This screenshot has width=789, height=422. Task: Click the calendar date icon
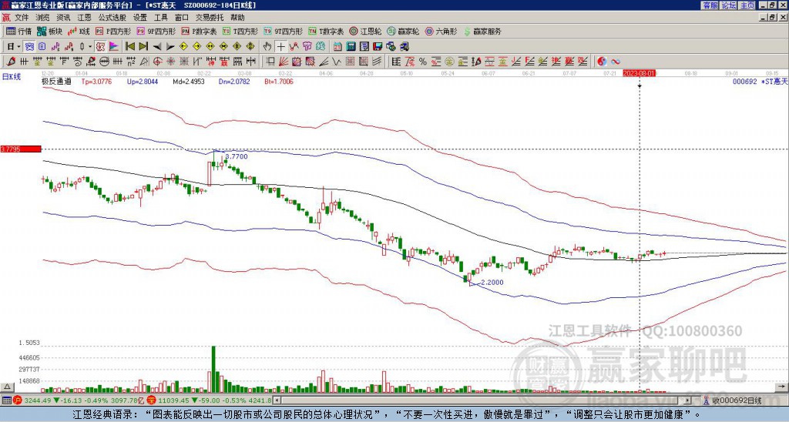337,46
